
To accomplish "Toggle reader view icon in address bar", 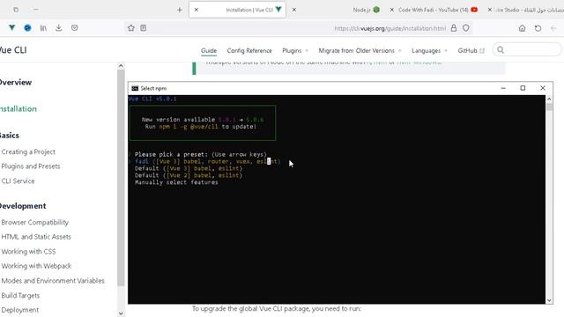I will 143,27.
